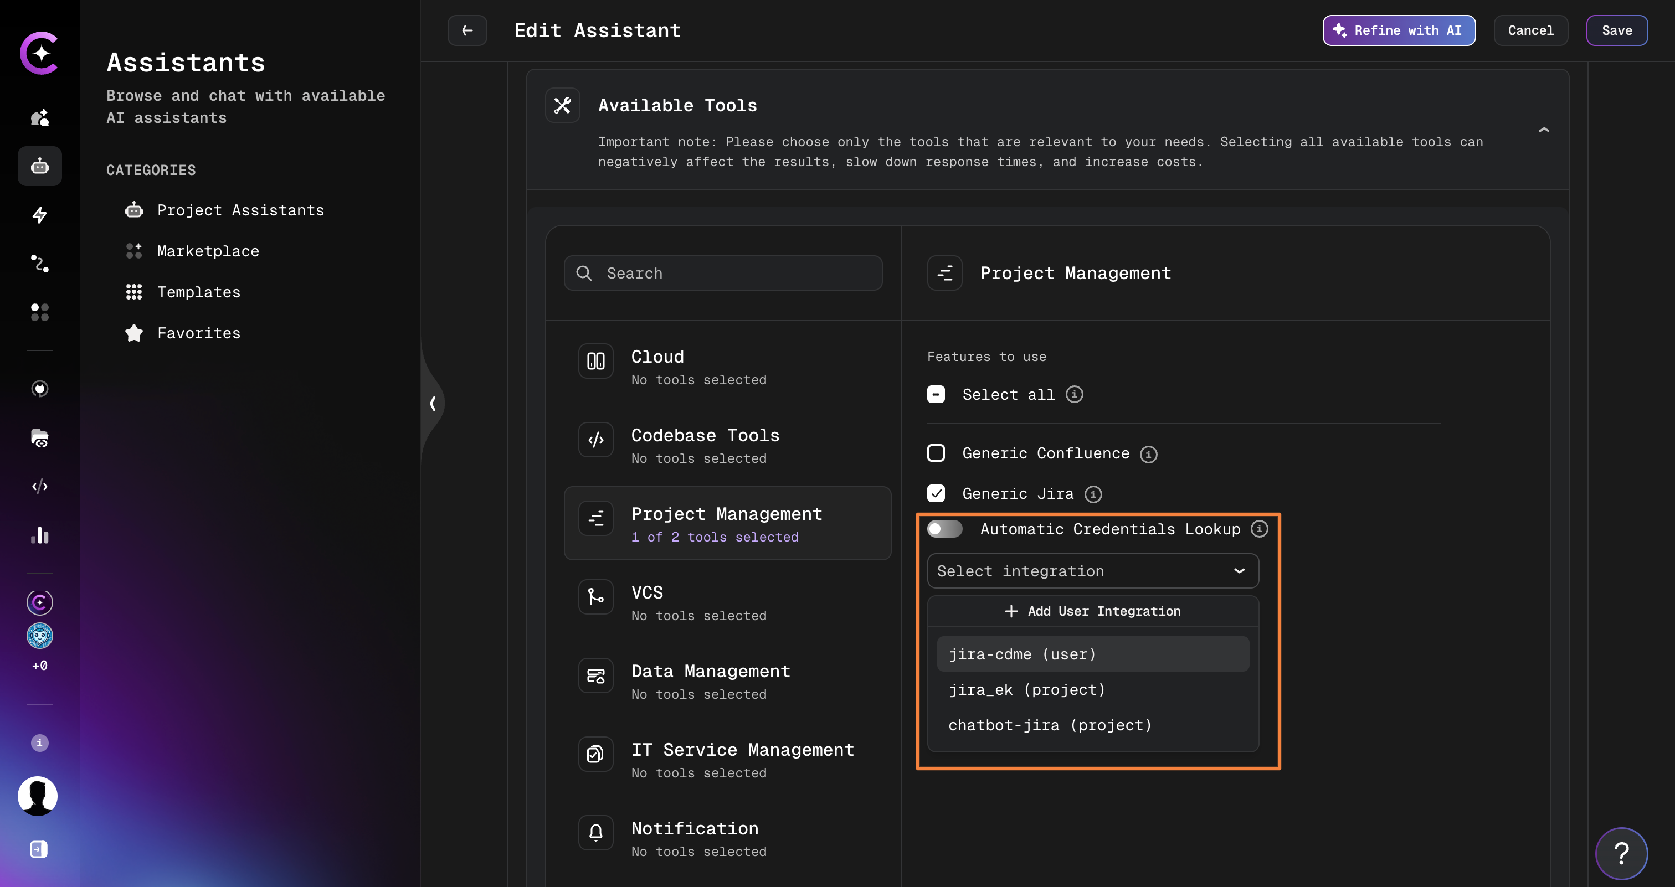Screen dimensions: 1675x887
Task: Open the lightning bolt skills icon
Action: 40,215
